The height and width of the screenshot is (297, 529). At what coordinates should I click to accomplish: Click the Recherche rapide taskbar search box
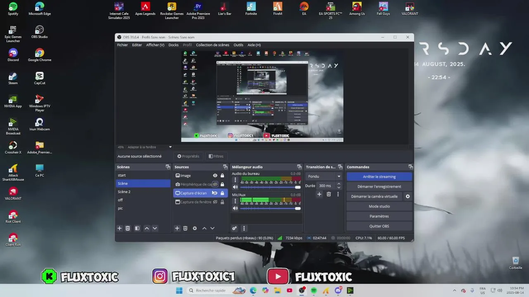[217, 290]
